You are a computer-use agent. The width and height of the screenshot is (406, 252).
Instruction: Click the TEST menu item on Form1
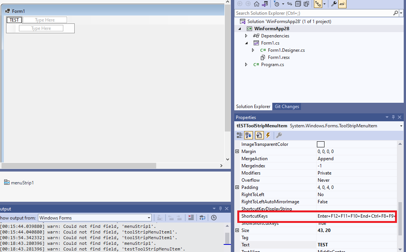(14, 20)
